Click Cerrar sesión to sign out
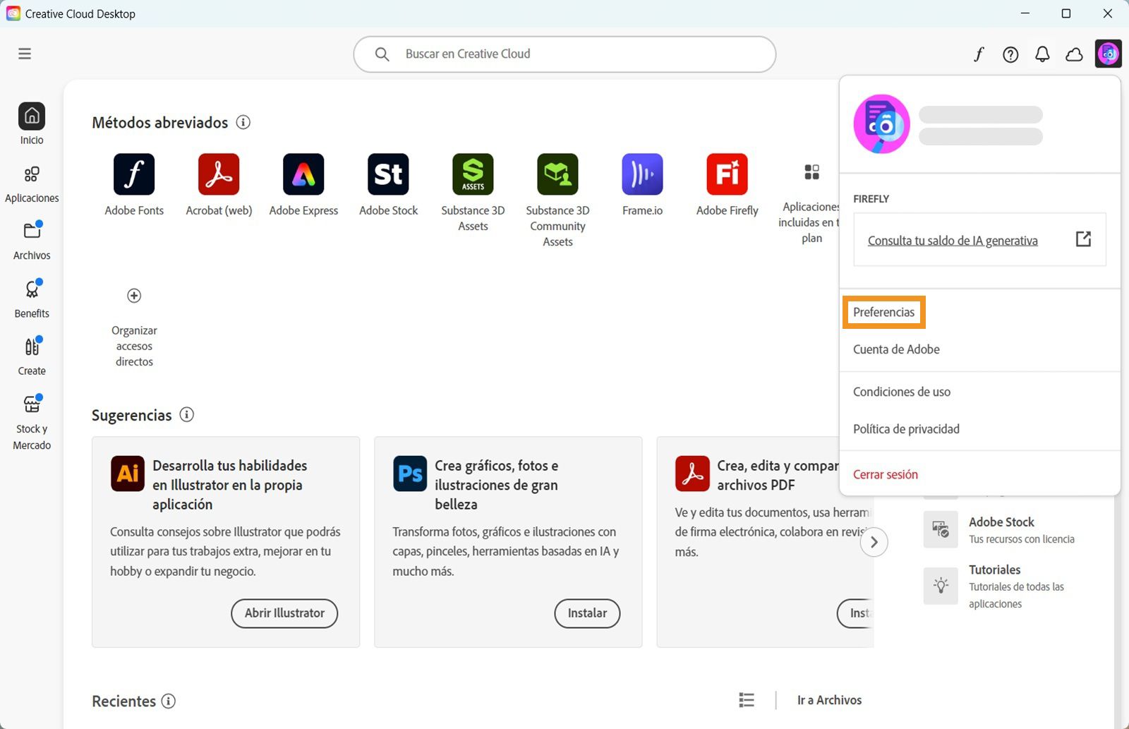 [886, 474]
